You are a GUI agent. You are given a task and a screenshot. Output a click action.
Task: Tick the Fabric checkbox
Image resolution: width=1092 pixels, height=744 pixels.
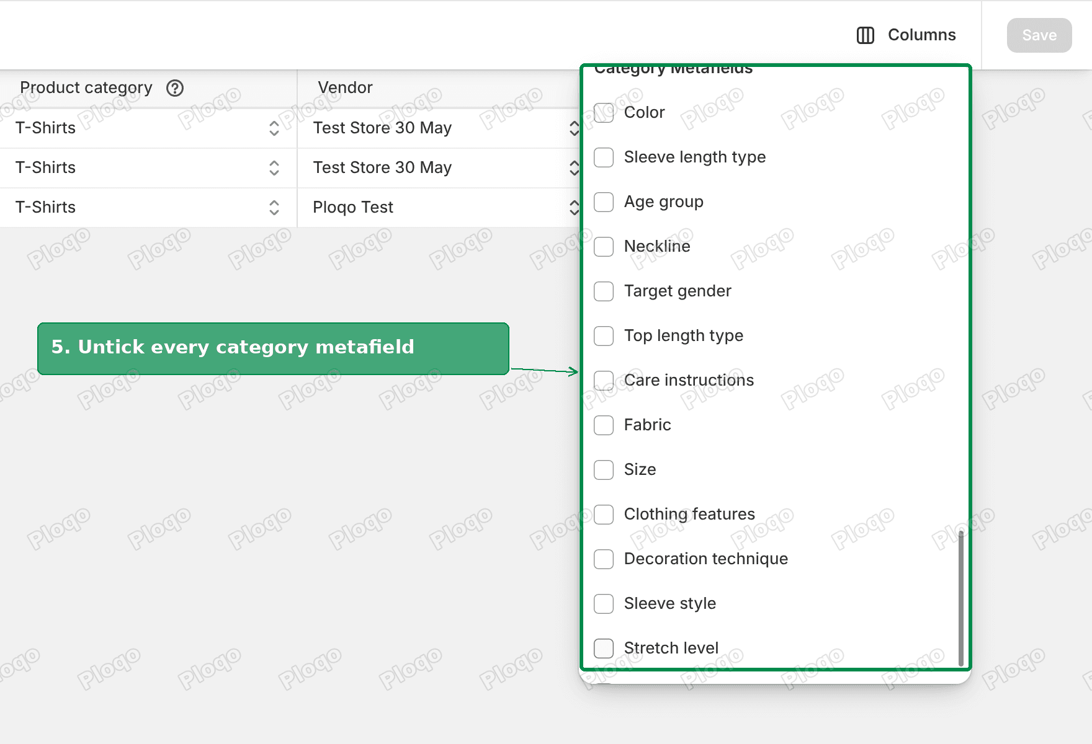[x=604, y=425]
